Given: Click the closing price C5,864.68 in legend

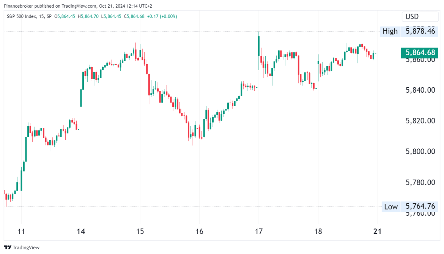Looking at the screenshot, I should pos(131,16).
